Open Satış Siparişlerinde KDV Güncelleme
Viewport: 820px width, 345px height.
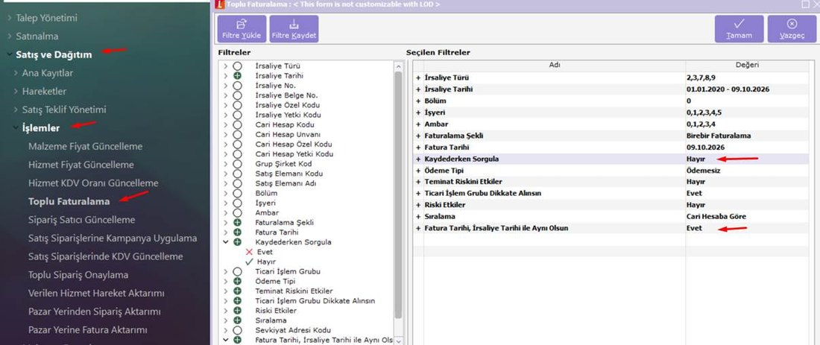point(106,256)
